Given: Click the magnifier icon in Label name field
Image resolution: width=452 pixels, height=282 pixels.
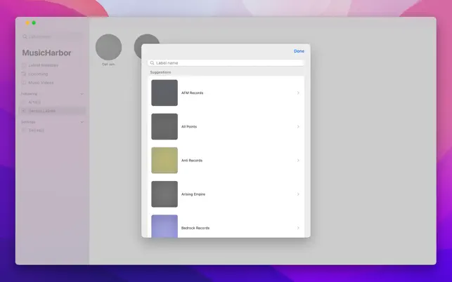Looking at the screenshot, I should 153,62.
